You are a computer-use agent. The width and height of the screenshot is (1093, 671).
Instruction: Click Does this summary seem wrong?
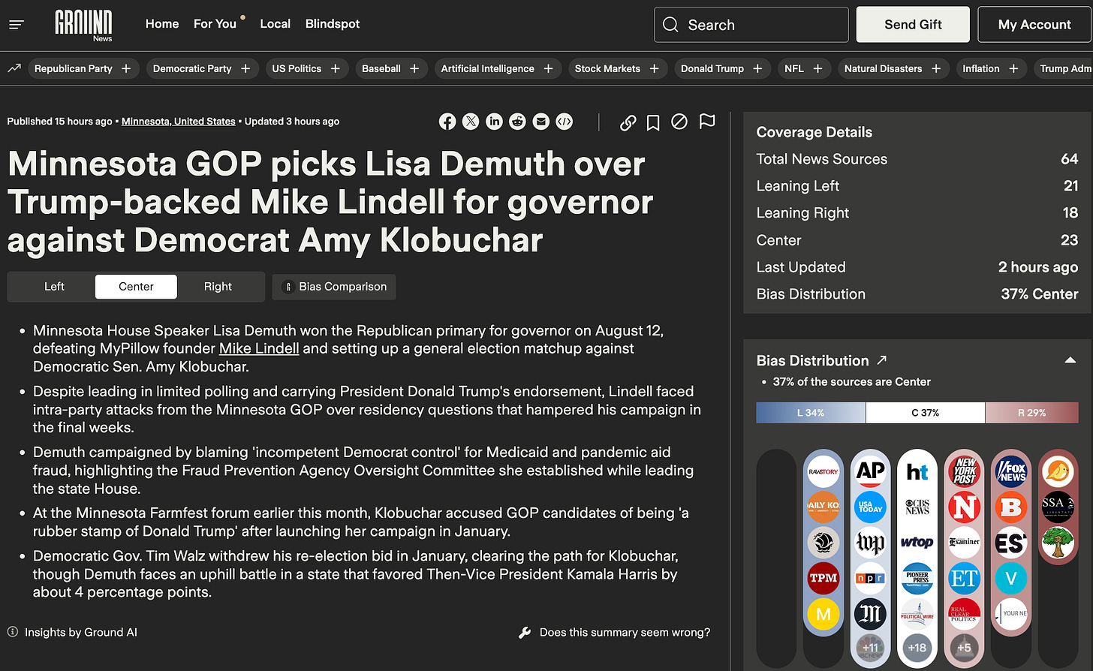(x=614, y=633)
